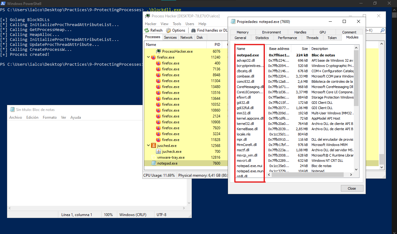
Task: Open the View menu in Process Hacker
Action: click(x=165, y=24)
